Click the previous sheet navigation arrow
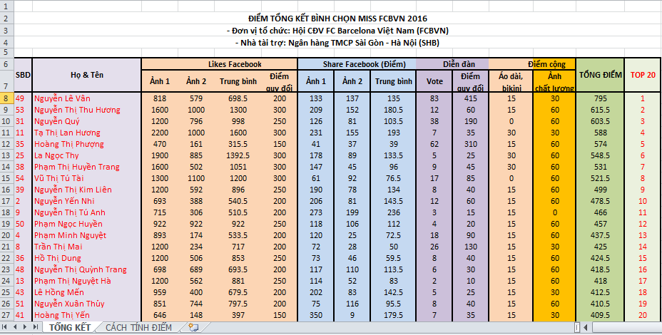This screenshot has height=335, width=662. pyautogui.click(x=16, y=327)
